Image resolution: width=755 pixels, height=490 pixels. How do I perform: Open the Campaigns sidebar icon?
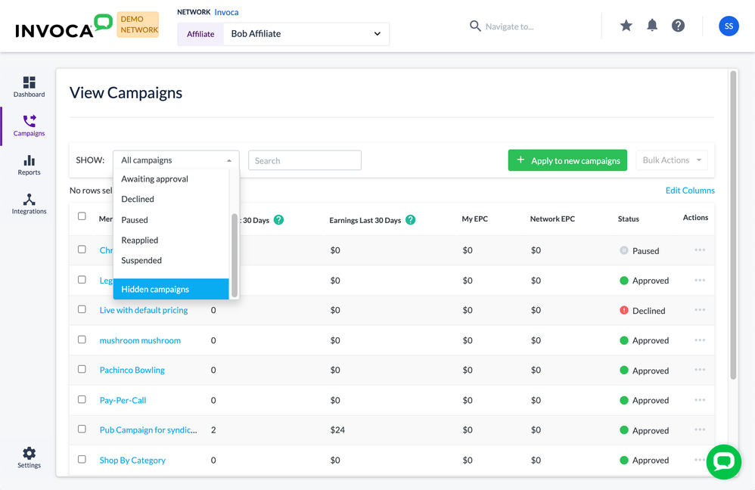tap(29, 126)
